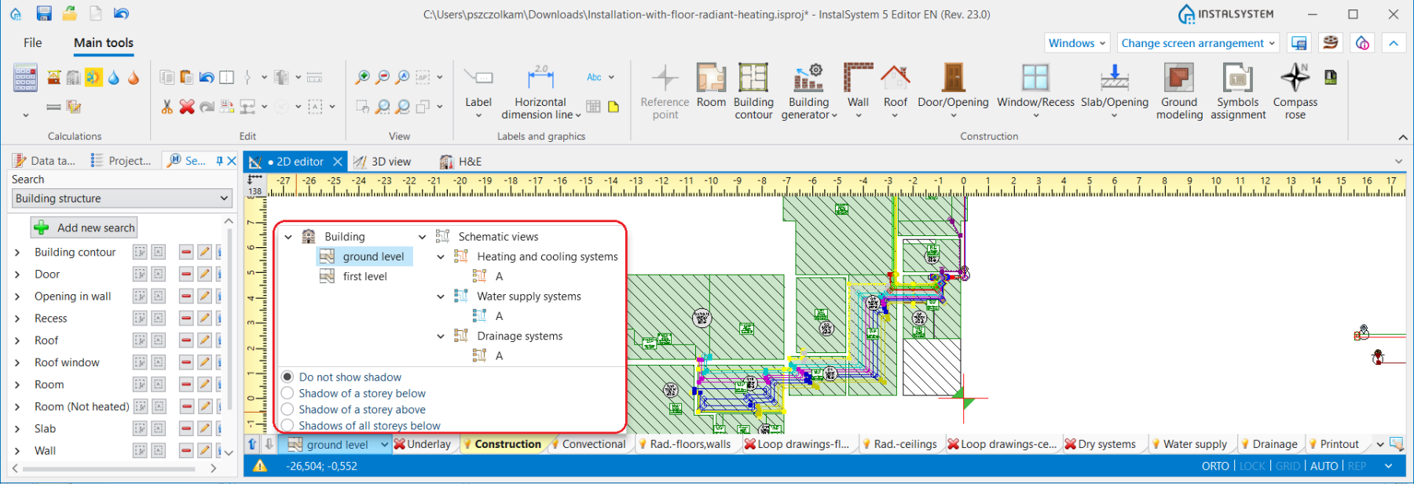This screenshot has width=1414, height=484.
Task: Collapse Water supply systems node
Action: pos(441,297)
